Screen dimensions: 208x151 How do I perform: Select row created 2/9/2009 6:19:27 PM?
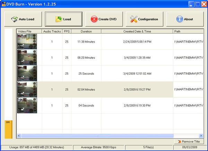pos(137,89)
